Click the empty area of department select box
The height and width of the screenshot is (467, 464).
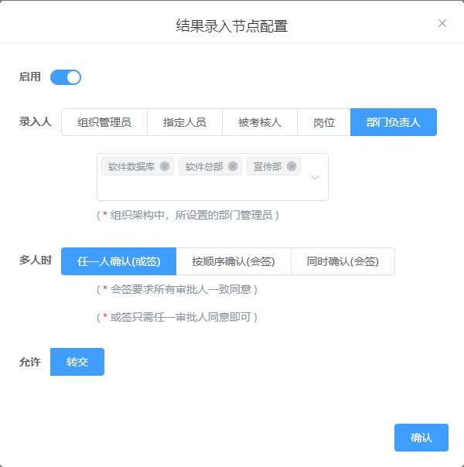coord(201,189)
